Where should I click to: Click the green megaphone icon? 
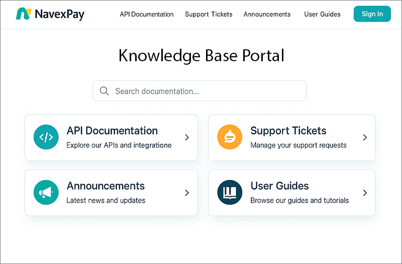pyautogui.click(x=46, y=193)
